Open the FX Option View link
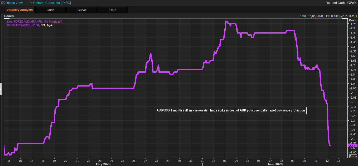Image resolution: width=358 pixels, height=166 pixels. (12, 3)
